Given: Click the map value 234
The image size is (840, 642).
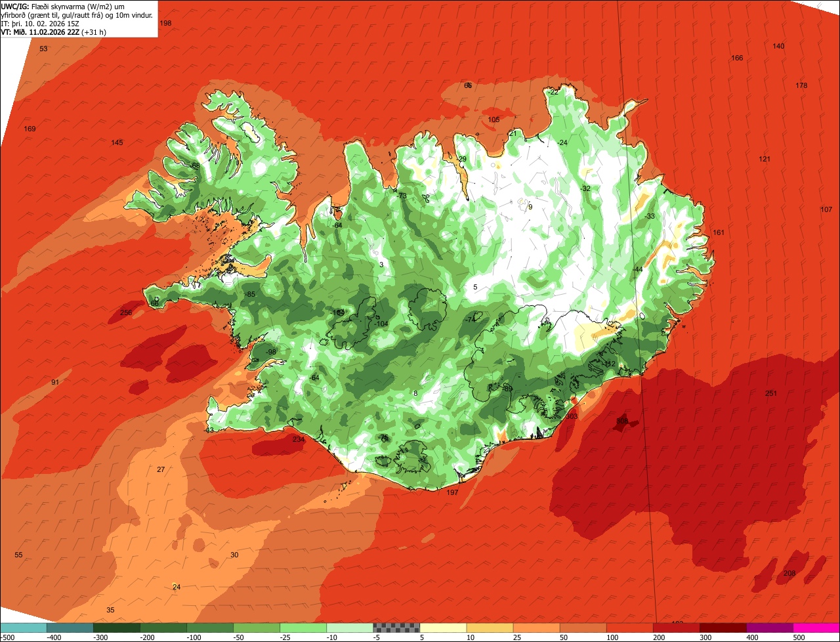Looking at the screenshot, I should click(299, 439).
